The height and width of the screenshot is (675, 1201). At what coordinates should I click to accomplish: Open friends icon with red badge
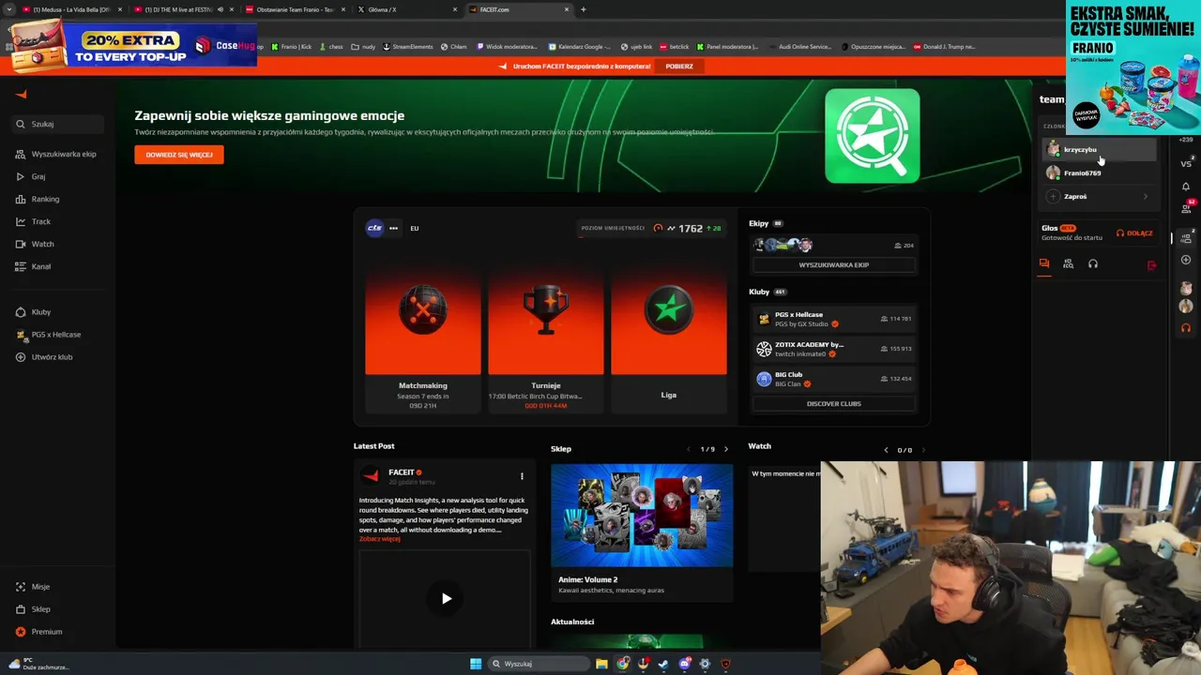(x=1187, y=207)
